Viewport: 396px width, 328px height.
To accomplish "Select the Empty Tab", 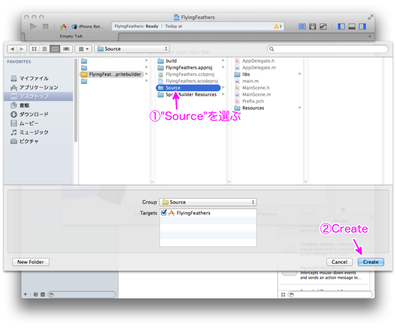I will point(71,36).
